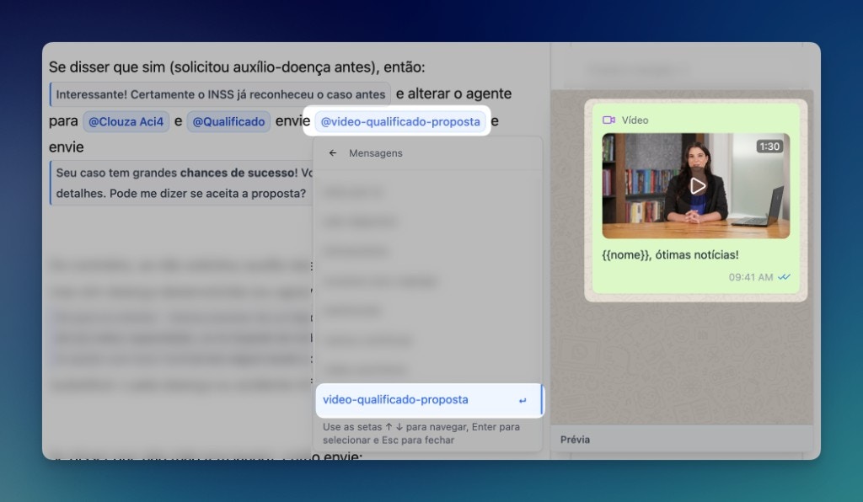Click the Vídeo camera icon in the preview bubble

point(608,120)
